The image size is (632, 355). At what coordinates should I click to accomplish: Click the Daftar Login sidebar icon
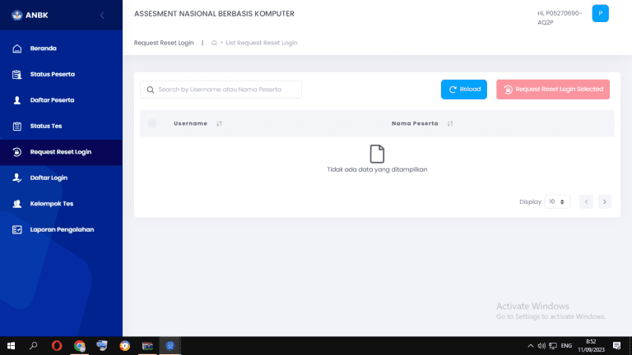(x=16, y=177)
